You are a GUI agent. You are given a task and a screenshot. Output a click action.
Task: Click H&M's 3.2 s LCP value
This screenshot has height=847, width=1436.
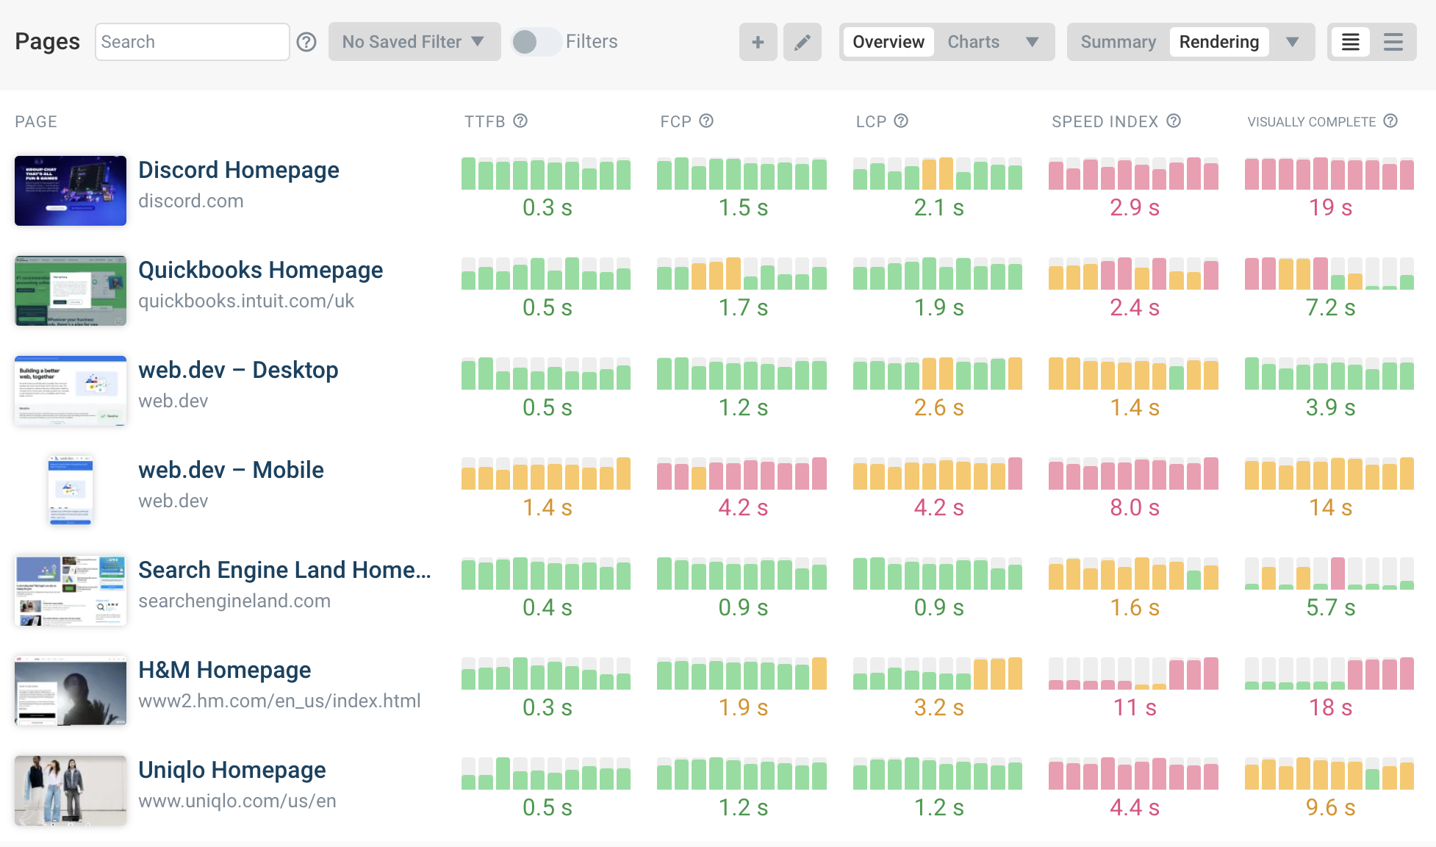[x=938, y=707]
